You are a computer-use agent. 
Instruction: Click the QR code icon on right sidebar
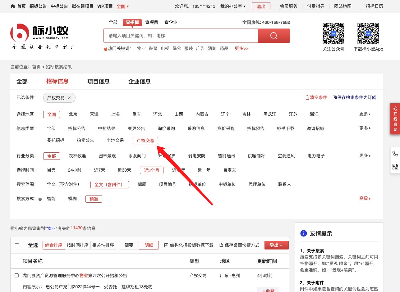point(395,167)
